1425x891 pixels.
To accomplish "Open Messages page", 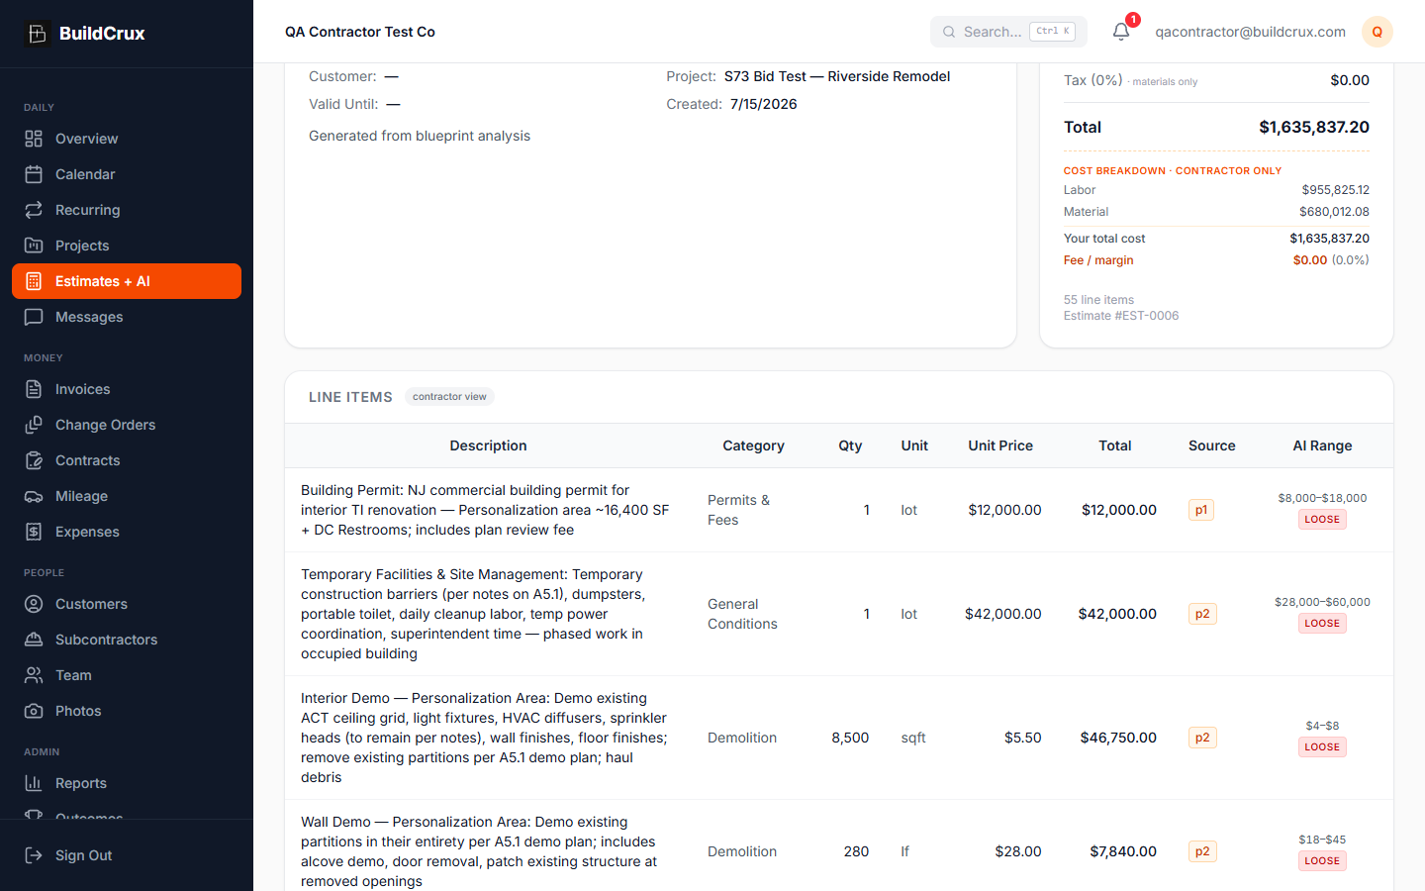I will (x=127, y=317).
